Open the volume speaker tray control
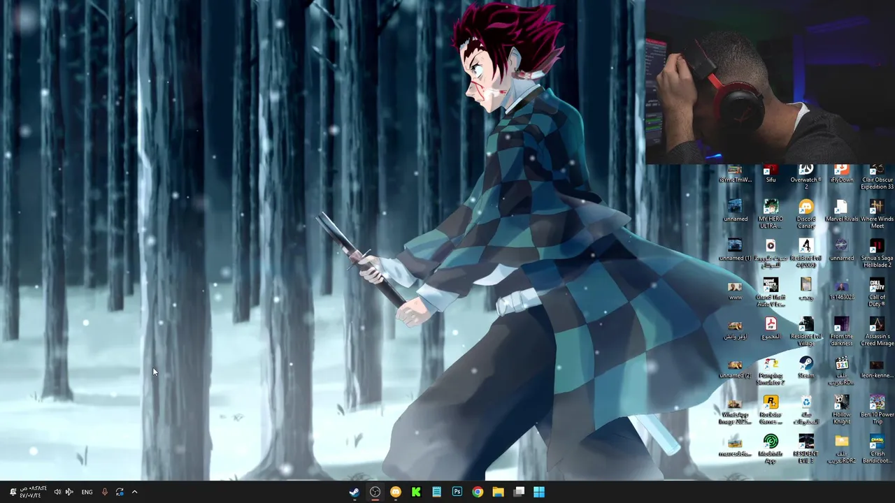The height and width of the screenshot is (503, 895). click(57, 492)
